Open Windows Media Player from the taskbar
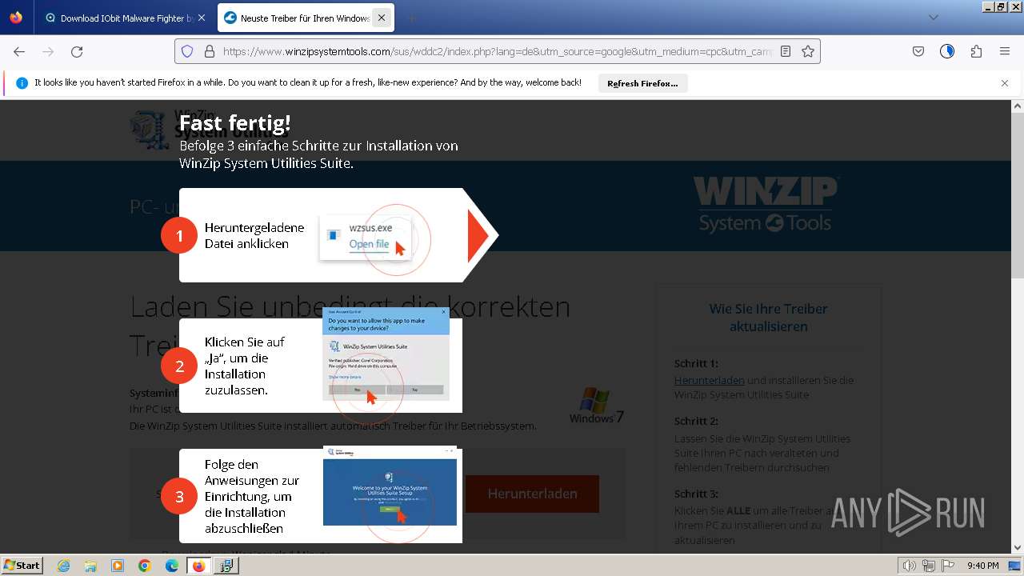Image resolution: width=1024 pixels, height=576 pixels. pos(118,566)
